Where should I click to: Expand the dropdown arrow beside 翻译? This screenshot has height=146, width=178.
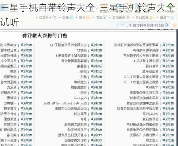click(60, 18)
